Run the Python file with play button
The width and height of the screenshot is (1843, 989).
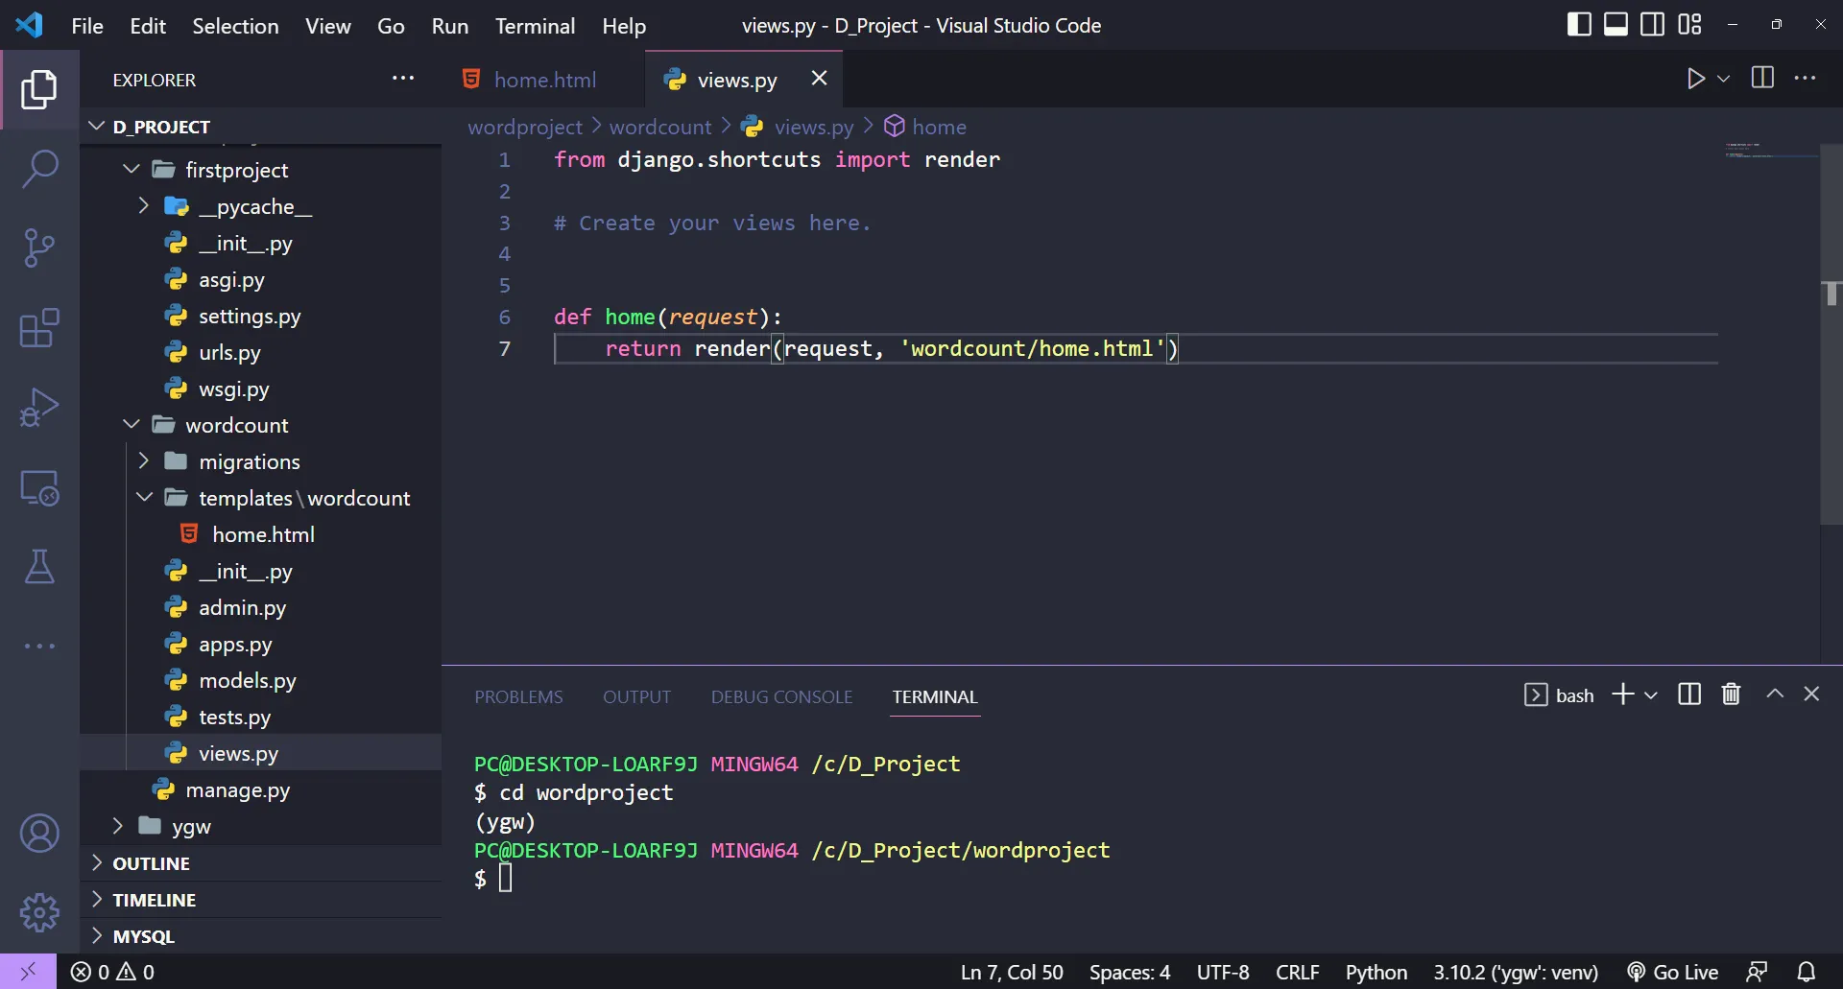click(x=1695, y=79)
